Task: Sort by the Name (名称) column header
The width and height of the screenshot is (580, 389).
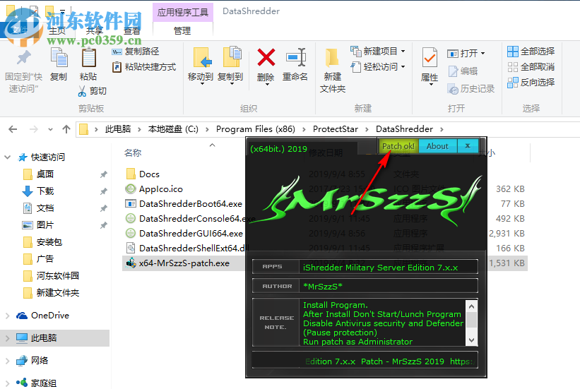Action: coord(133,152)
